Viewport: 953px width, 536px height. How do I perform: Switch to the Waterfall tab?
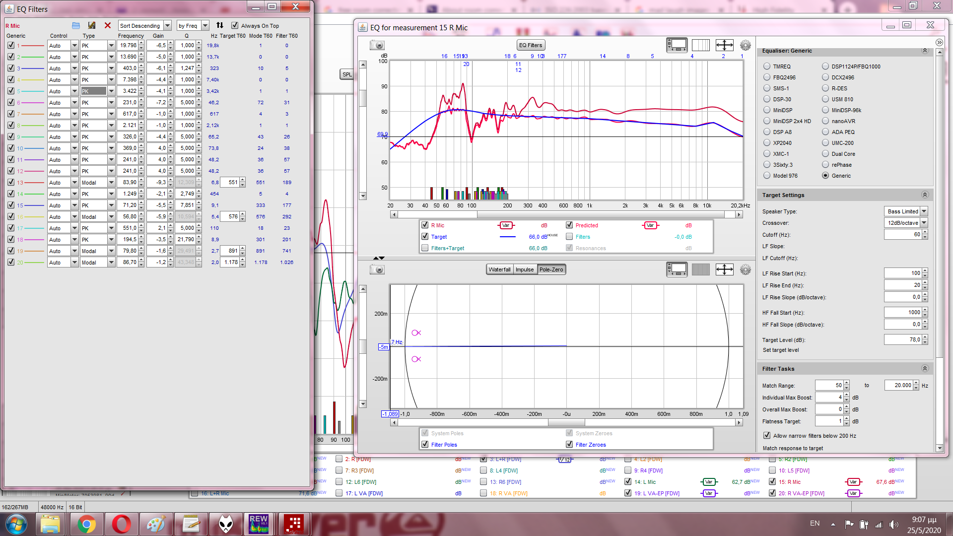pyautogui.click(x=499, y=269)
